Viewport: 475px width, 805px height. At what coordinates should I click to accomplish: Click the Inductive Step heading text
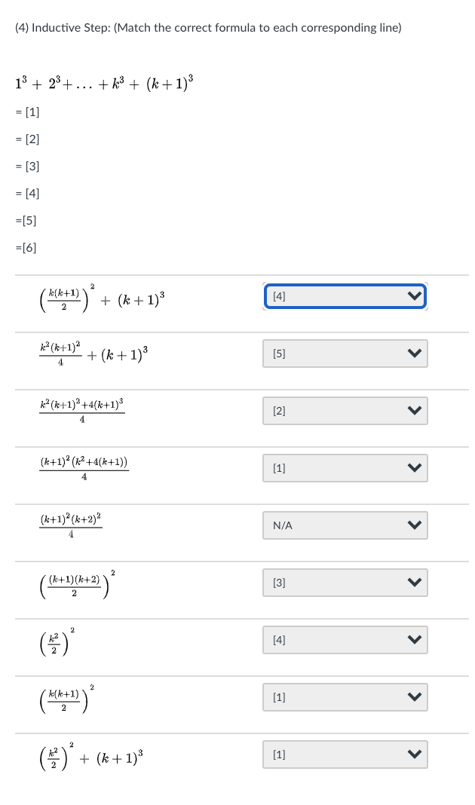(208, 27)
